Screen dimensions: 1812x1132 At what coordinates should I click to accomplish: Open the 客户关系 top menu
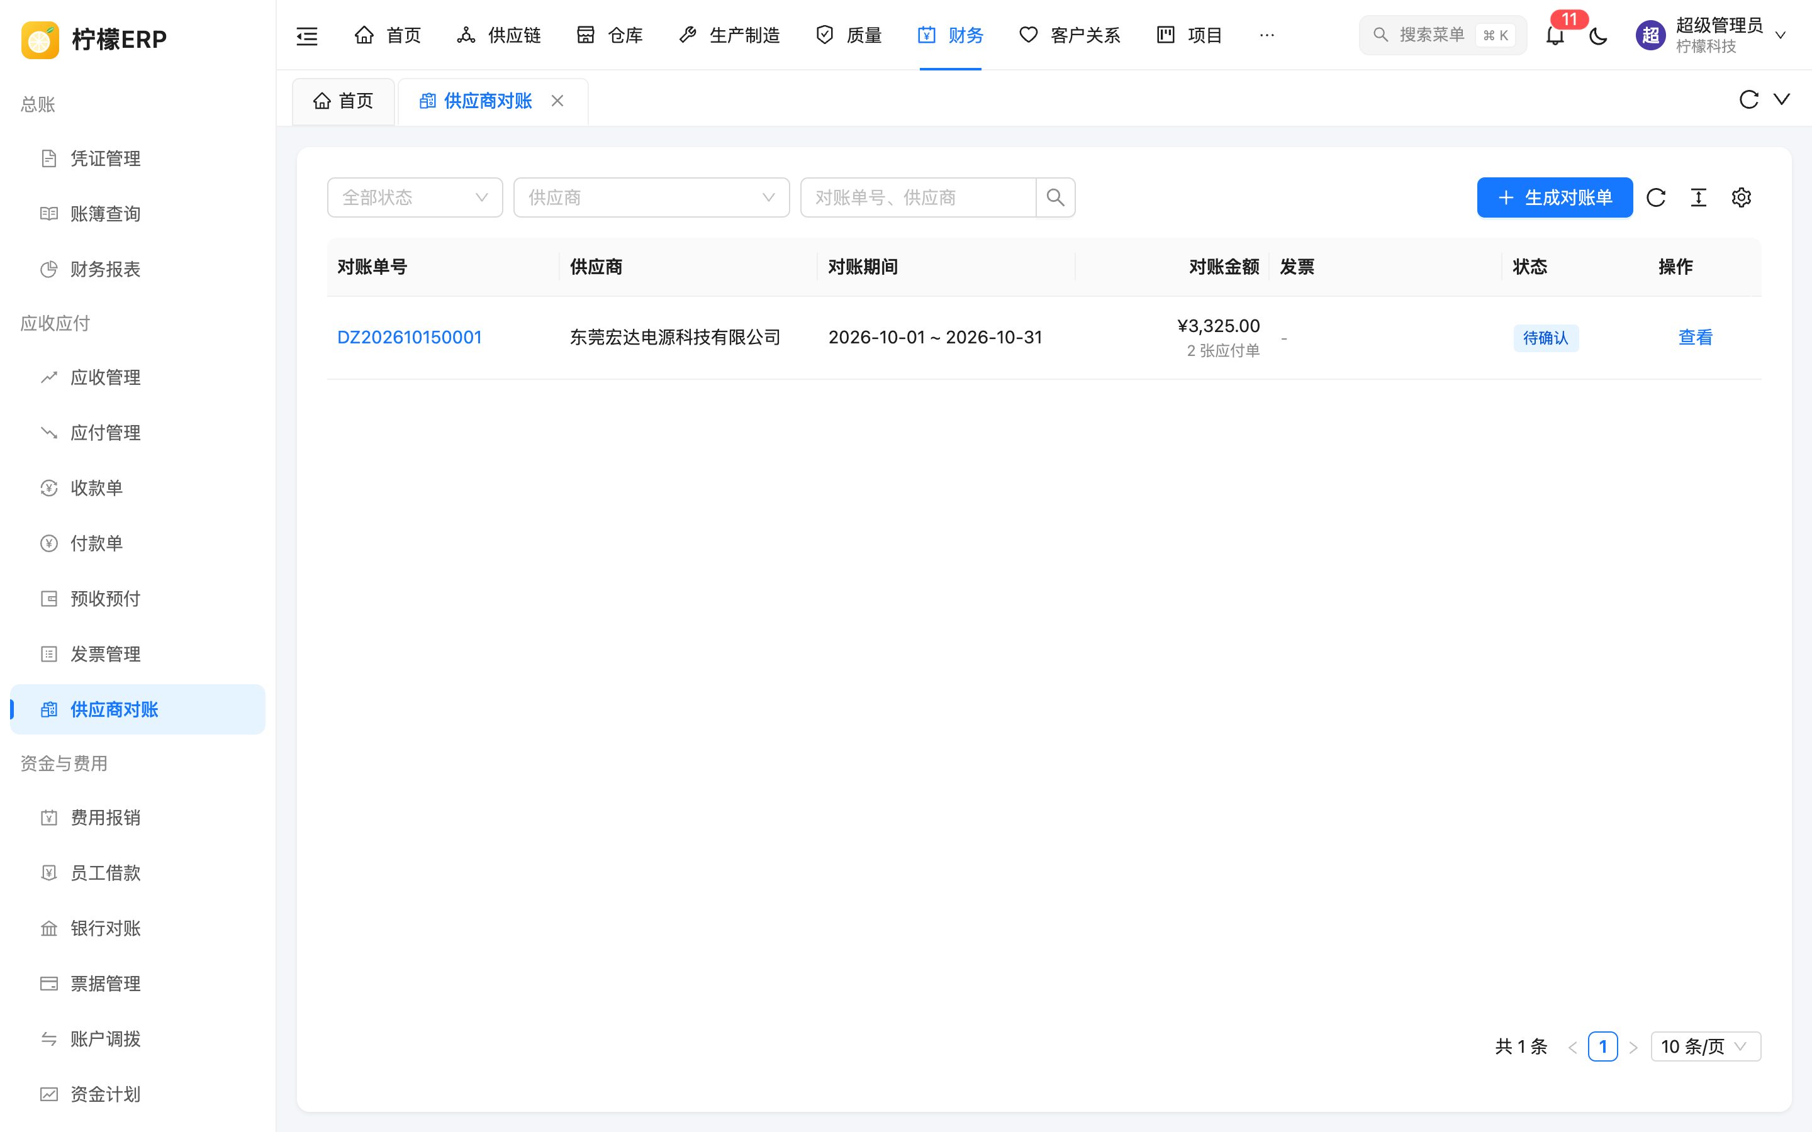(x=1070, y=35)
